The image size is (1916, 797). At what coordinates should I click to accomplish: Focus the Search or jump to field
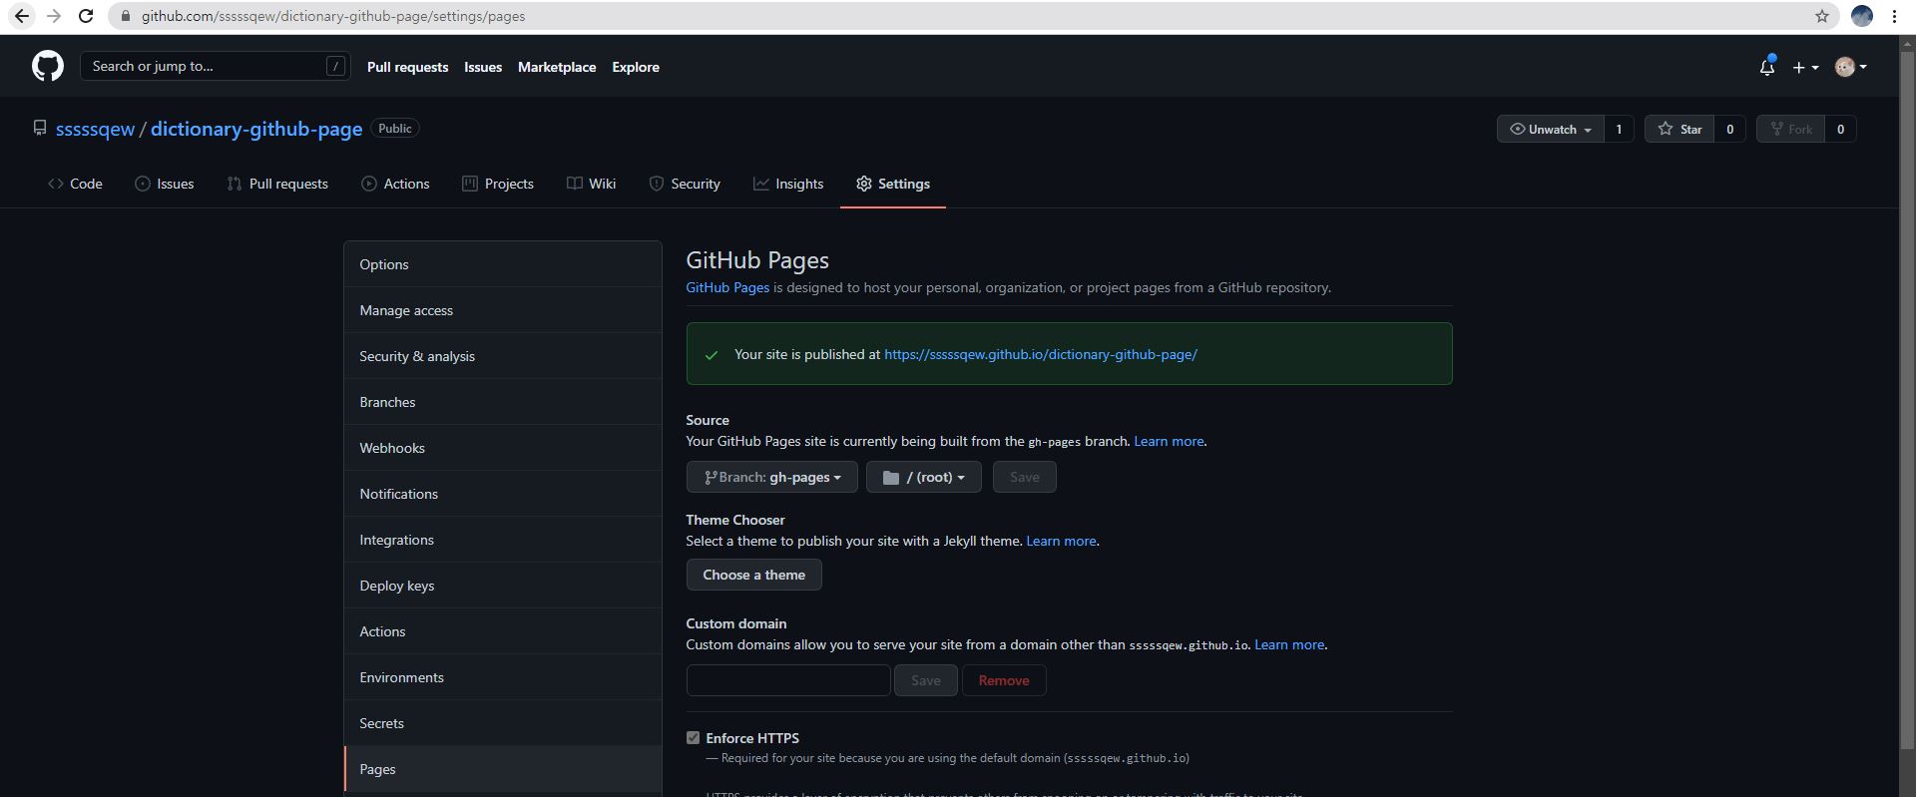[x=215, y=66]
